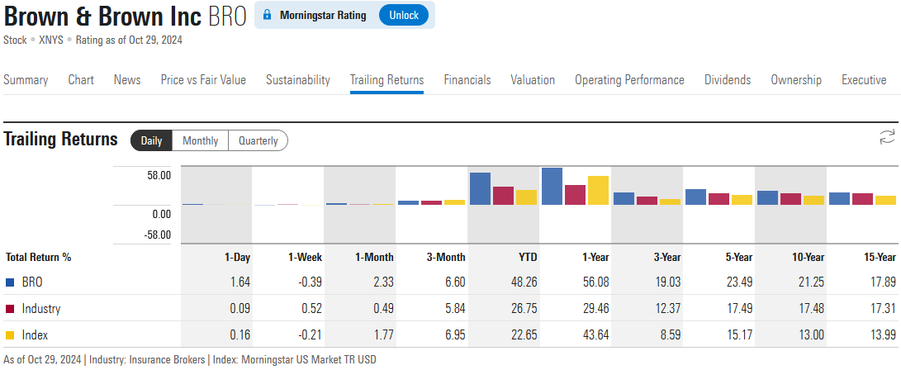Click Industry YTD value 26.75
This screenshot has width=901, height=370.
coord(525,309)
